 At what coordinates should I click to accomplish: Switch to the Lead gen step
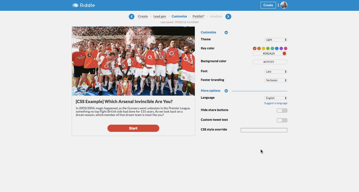[160, 16]
